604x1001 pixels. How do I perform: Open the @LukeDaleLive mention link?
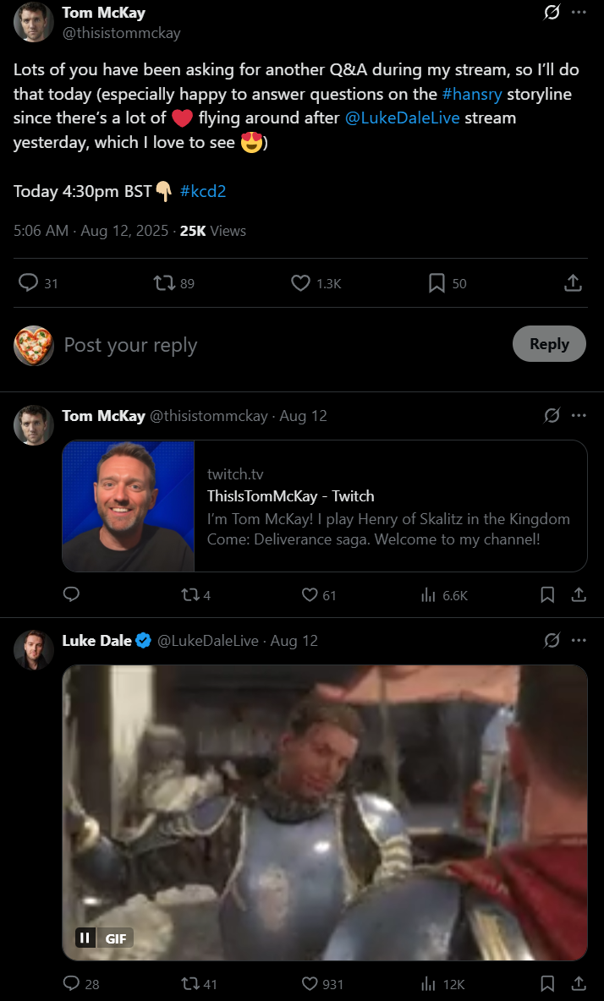403,118
